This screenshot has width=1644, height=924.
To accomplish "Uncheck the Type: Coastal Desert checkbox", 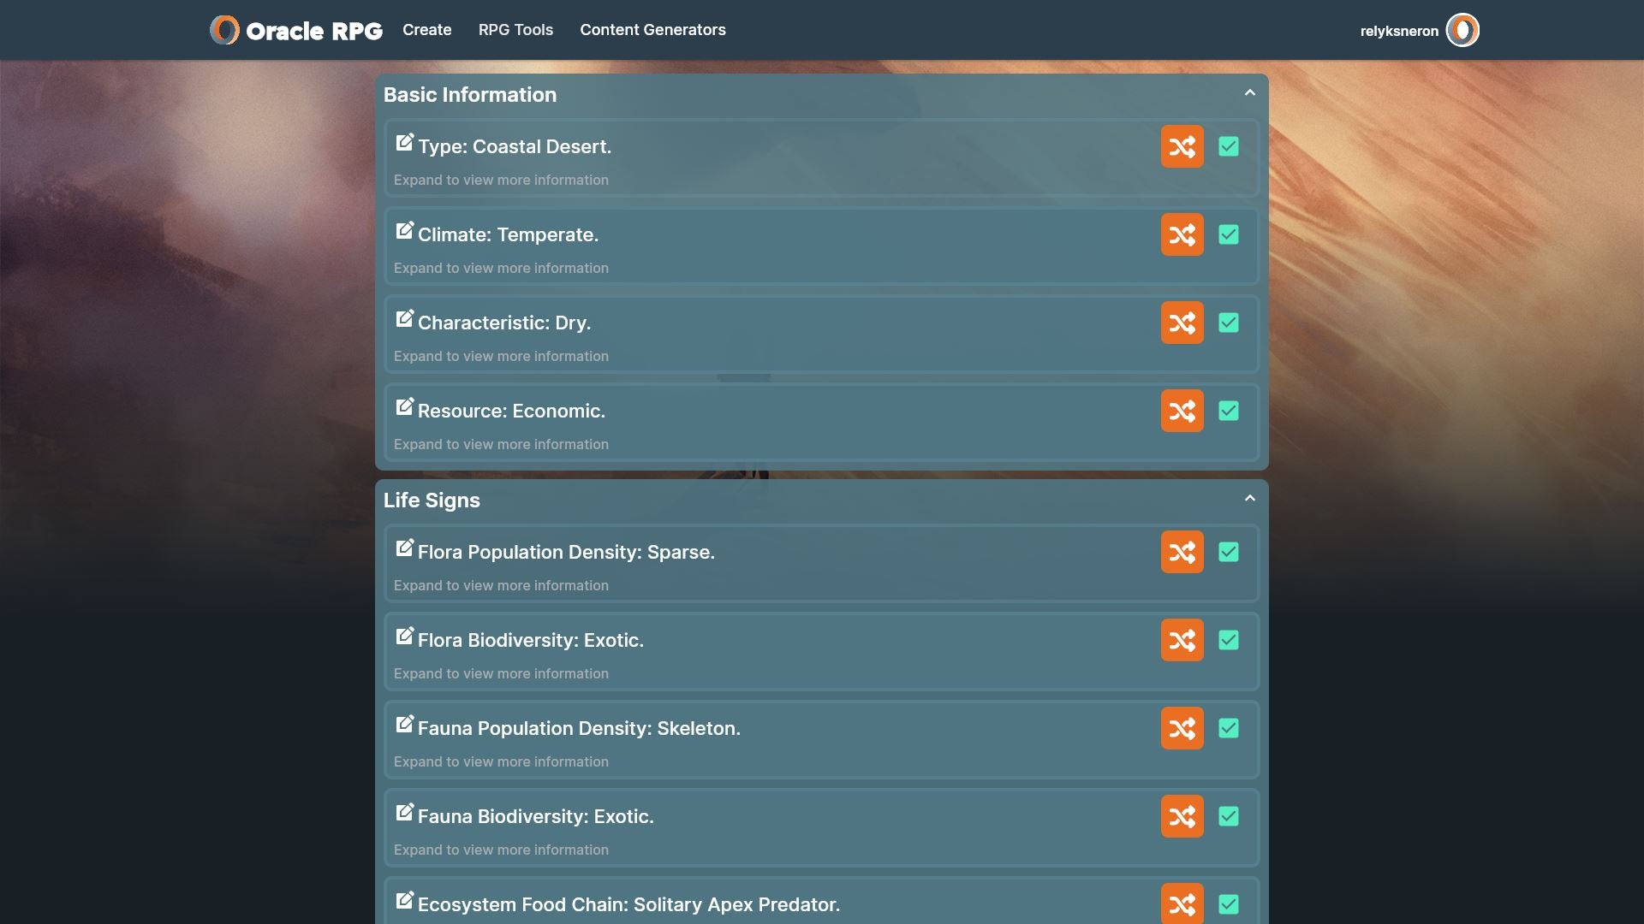I will (1228, 146).
